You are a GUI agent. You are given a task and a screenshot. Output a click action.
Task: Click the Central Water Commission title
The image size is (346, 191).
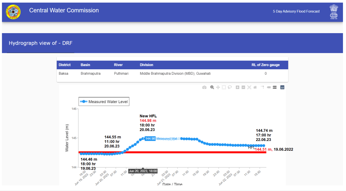coord(64,10)
